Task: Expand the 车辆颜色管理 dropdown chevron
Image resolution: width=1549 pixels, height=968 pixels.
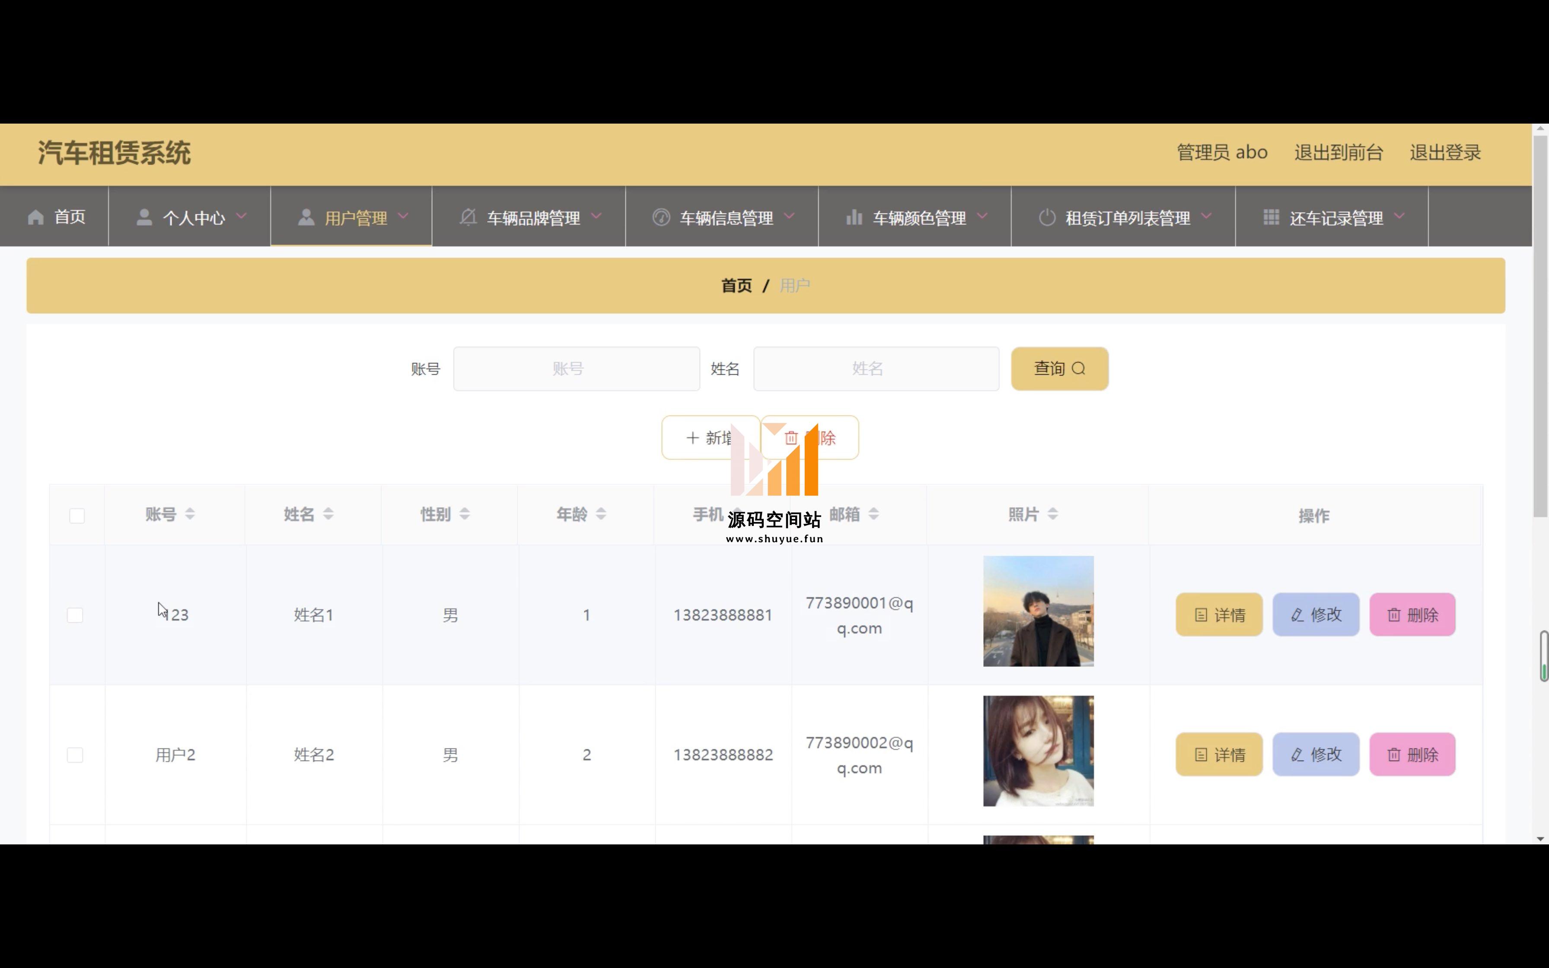Action: 982,217
